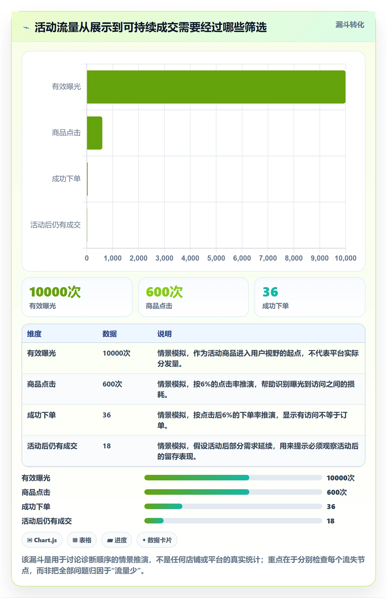Screen dimensions: 387x598
Task: Click the 600次 value beside the progress bar
Action: click(337, 492)
